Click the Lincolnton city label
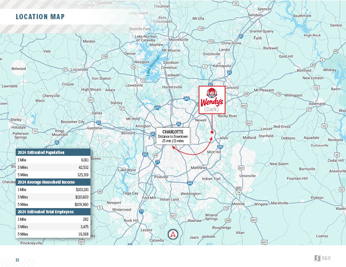 point(79,70)
